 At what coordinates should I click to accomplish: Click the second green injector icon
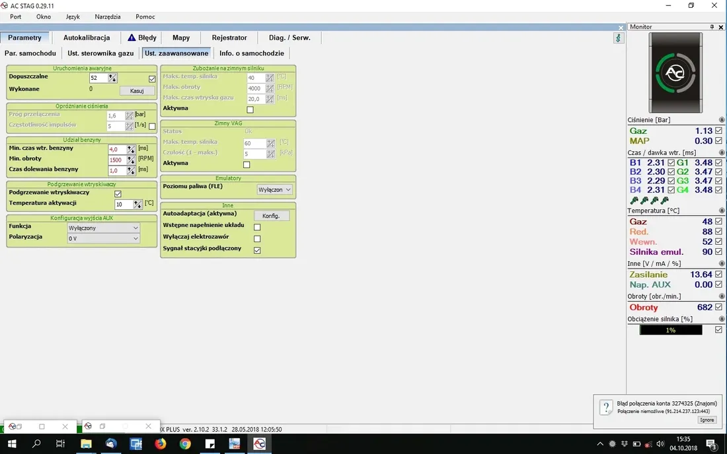tap(644, 201)
